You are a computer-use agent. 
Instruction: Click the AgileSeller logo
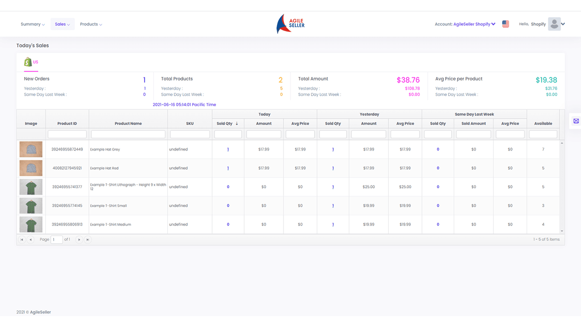pos(290,24)
